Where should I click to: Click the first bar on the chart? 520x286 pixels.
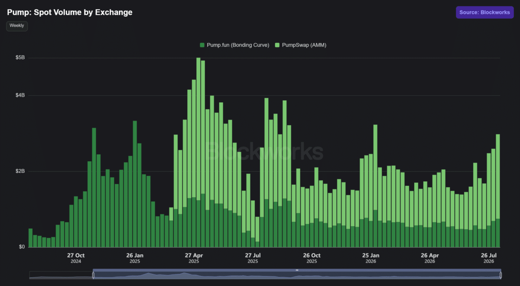[x=30, y=238]
